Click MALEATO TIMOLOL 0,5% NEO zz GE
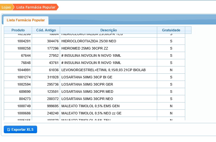This screenshot has width=216, height=142. (91, 113)
